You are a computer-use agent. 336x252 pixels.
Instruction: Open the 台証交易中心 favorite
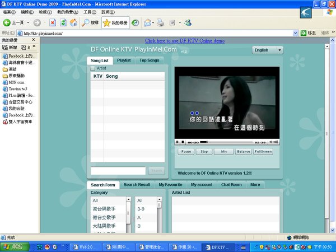17,102
